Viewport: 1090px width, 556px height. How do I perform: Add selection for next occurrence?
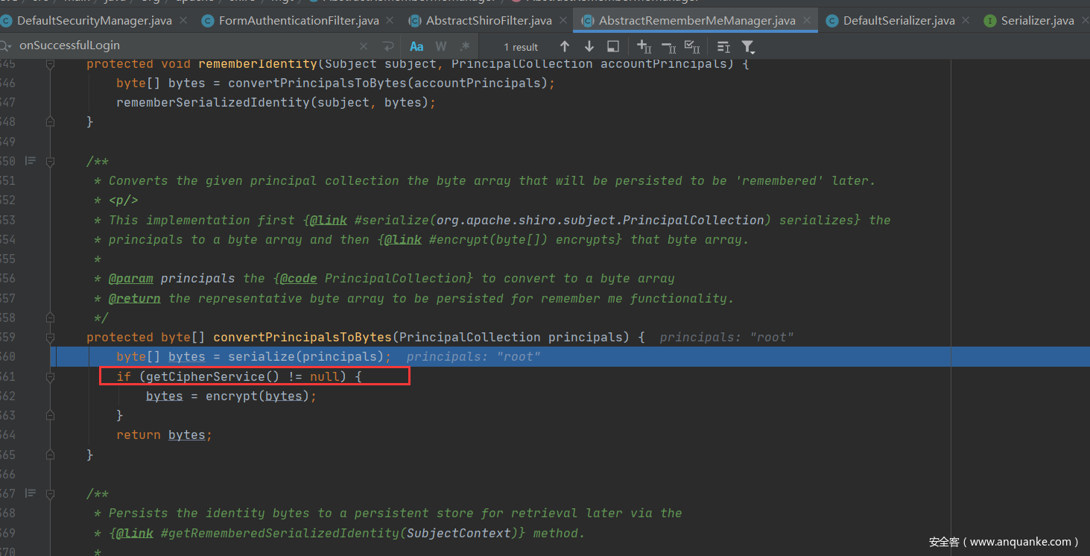tap(644, 47)
